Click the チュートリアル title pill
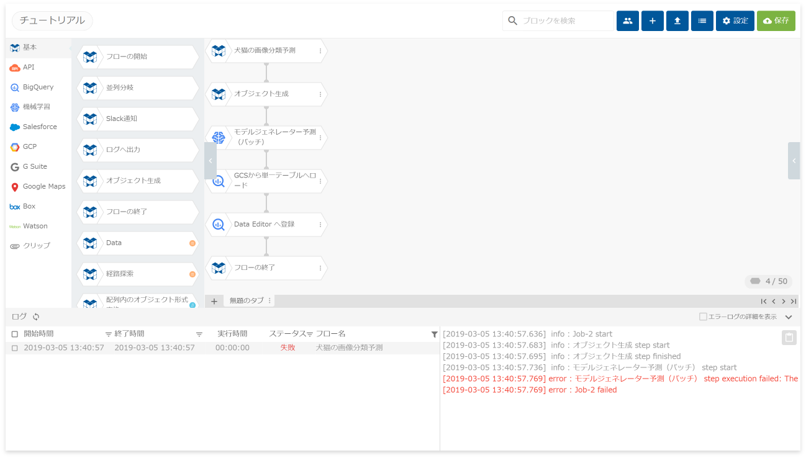 52,20
